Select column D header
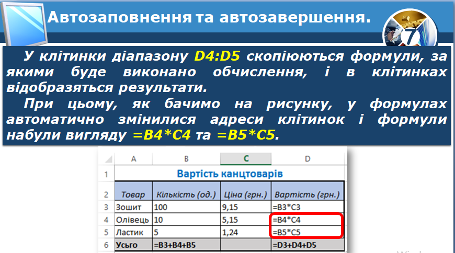 tap(308, 159)
